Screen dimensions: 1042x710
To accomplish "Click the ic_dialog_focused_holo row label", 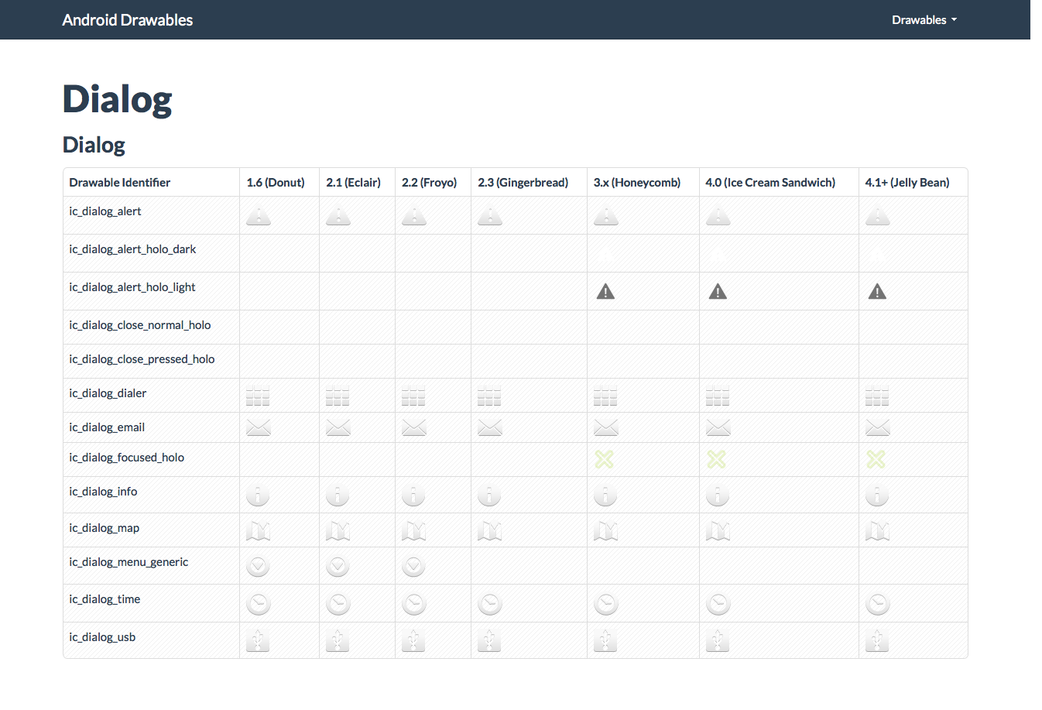I will (x=127, y=458).
